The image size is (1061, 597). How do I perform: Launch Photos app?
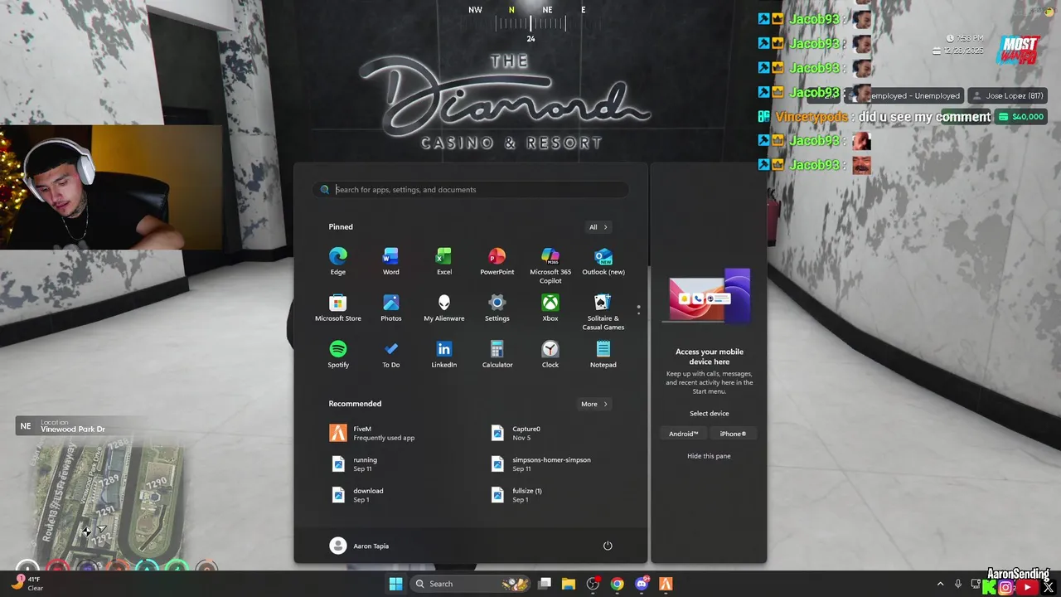click(390, 308)
